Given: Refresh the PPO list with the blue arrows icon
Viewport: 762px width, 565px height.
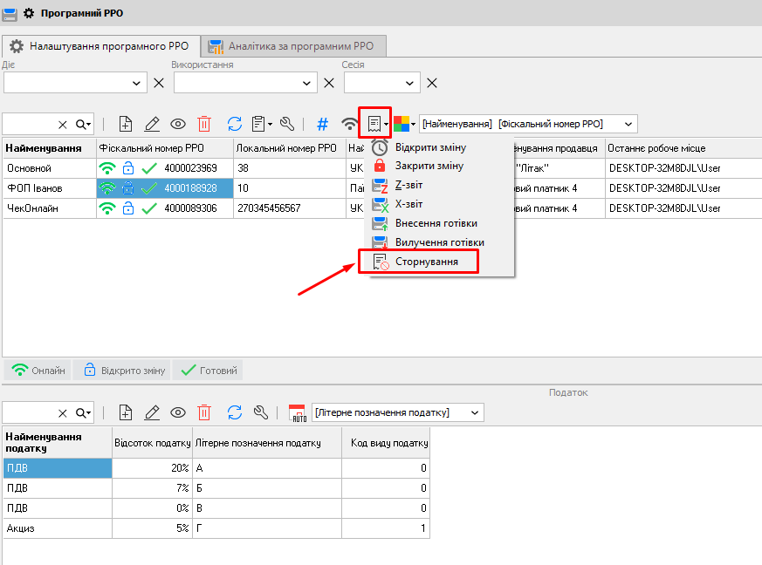Looking at the screenshot, I should pos(235,124).
